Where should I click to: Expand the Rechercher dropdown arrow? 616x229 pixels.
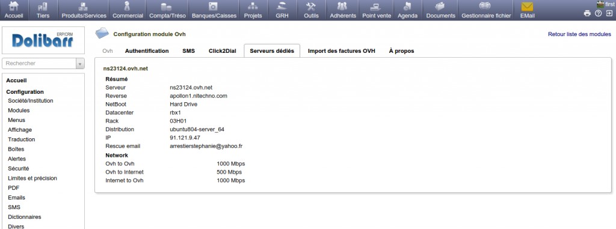pos(80,63)
